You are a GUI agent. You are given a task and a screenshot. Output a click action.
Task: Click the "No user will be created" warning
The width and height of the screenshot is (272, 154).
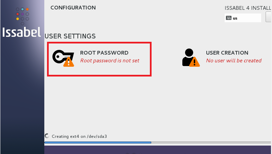tap(234, 61)
